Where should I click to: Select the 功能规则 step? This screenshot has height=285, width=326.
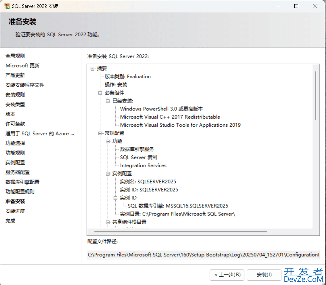tap(15, 153)
